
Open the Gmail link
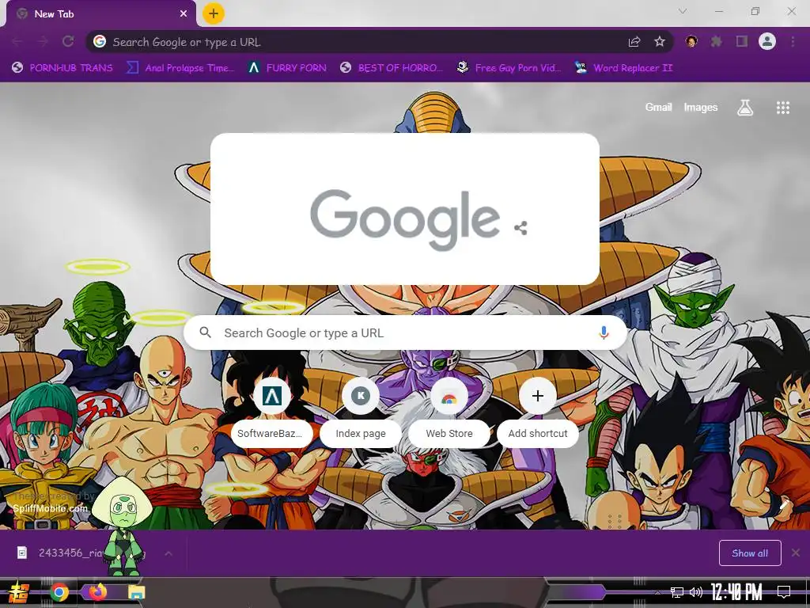coord(658,107)
